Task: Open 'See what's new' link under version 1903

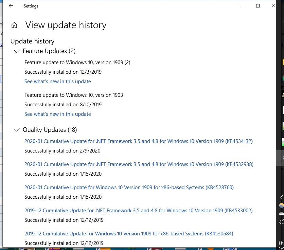Action: click(58, 114)
